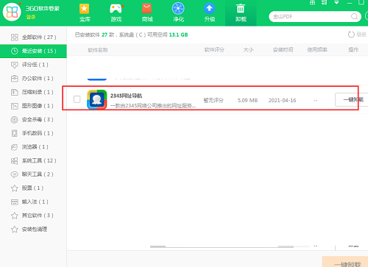Open the 净化 fan icon
Screen dimensions: 368x267
click(178, 8)
